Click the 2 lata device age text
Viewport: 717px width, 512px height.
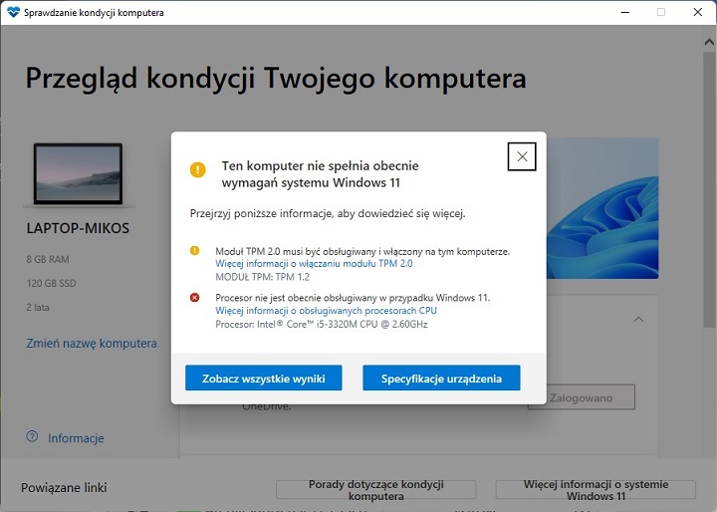coord(38,308)
